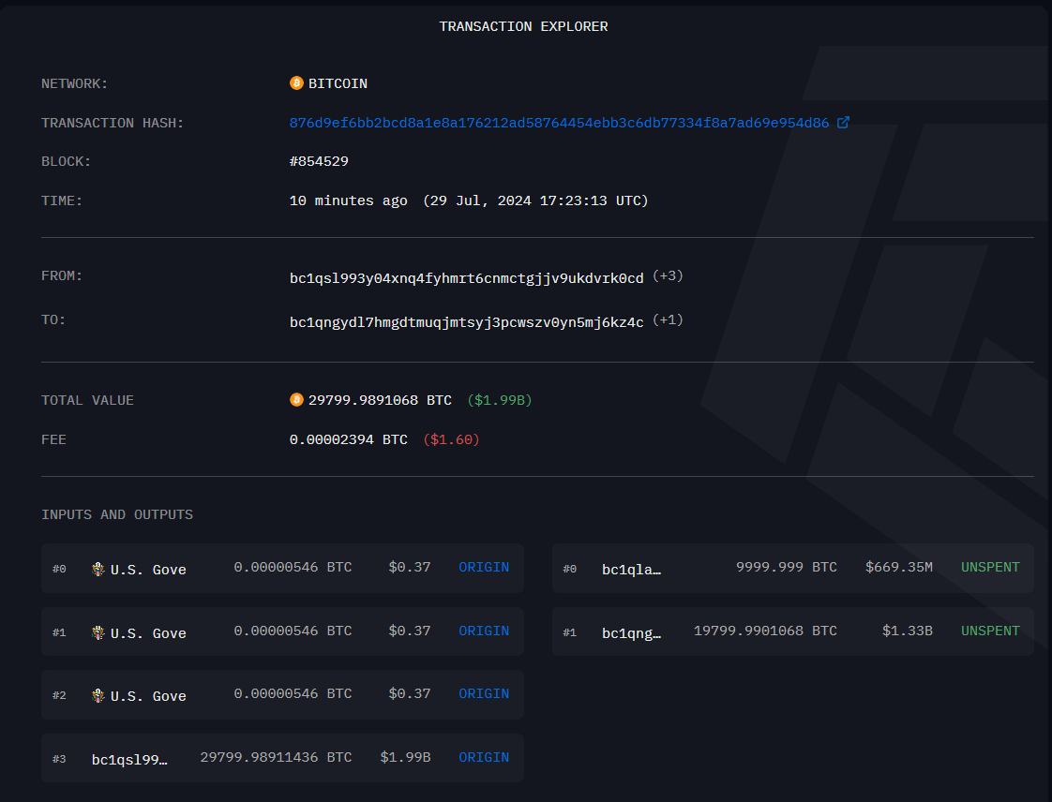
Task: Click block number #854529
Action: (319, 161)
